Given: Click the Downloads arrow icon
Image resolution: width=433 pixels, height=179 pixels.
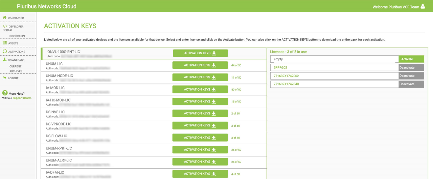Looking at the screenshot, I should 5,60.
